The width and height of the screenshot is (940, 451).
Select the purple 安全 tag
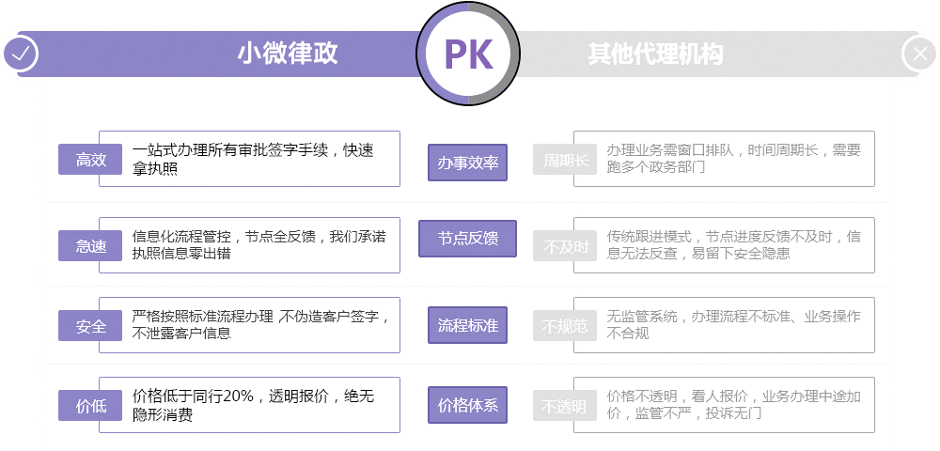pyautogui.click(x=90, y=326)
